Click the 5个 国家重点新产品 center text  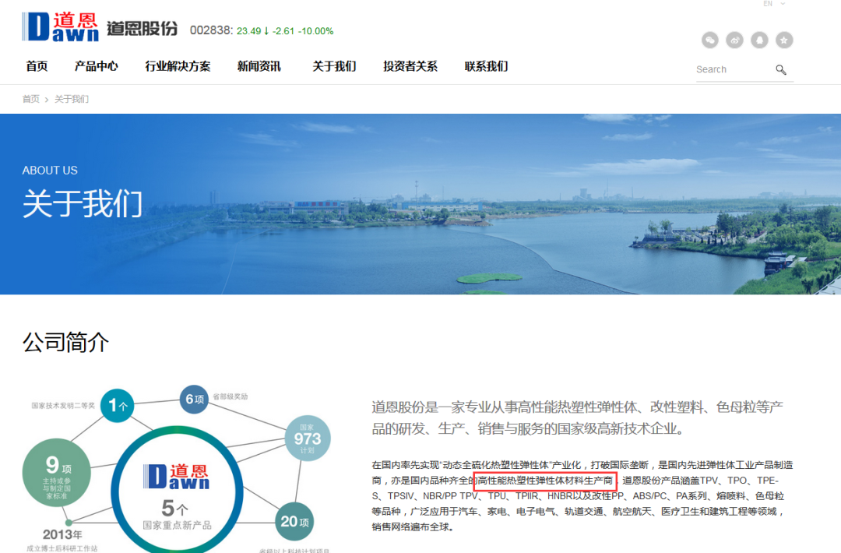tap(177, 514)
